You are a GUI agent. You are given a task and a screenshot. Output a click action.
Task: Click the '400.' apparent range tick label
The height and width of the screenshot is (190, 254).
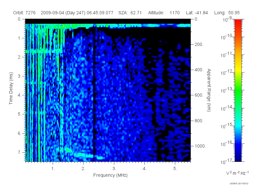click(199, 70)
